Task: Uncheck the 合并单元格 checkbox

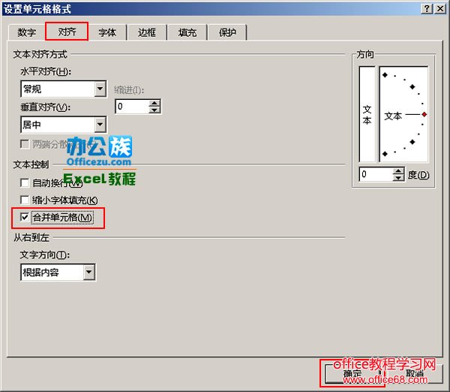Action: click(25, 217)
